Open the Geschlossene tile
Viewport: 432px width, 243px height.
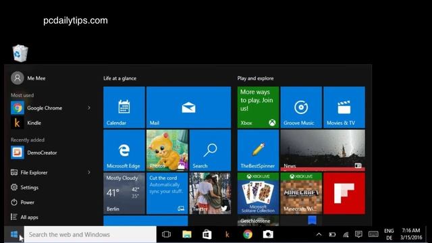coord(258,221)
